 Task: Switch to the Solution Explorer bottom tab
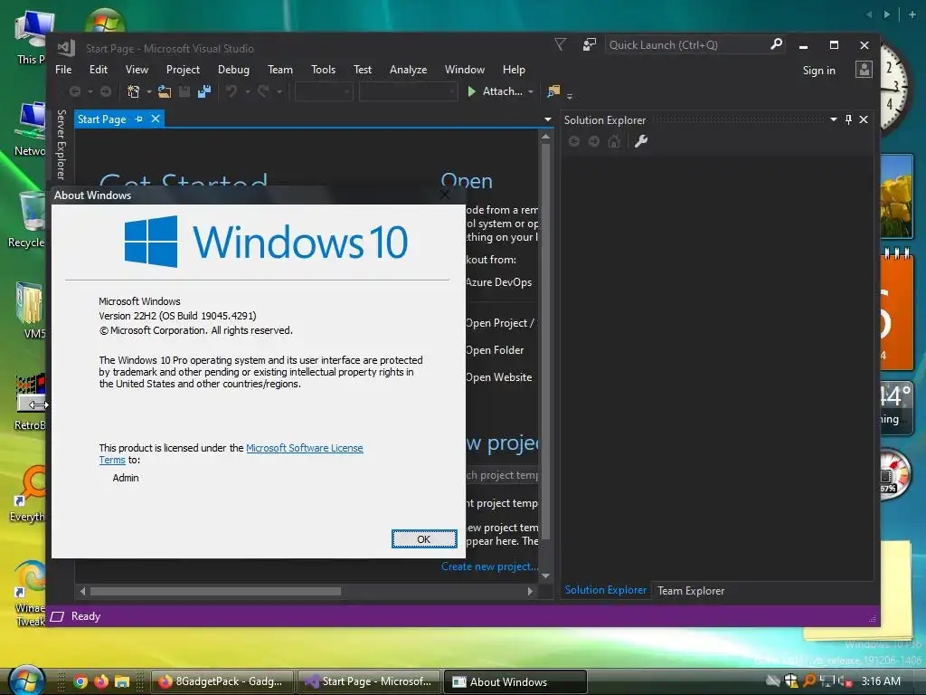605,590
